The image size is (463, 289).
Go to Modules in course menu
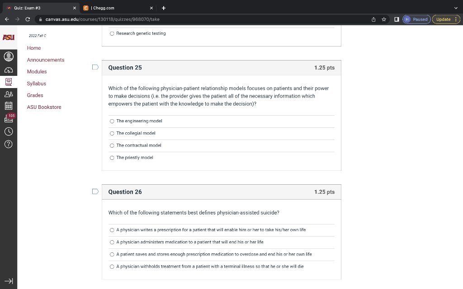pyautogui.click(x=37, y=72)
